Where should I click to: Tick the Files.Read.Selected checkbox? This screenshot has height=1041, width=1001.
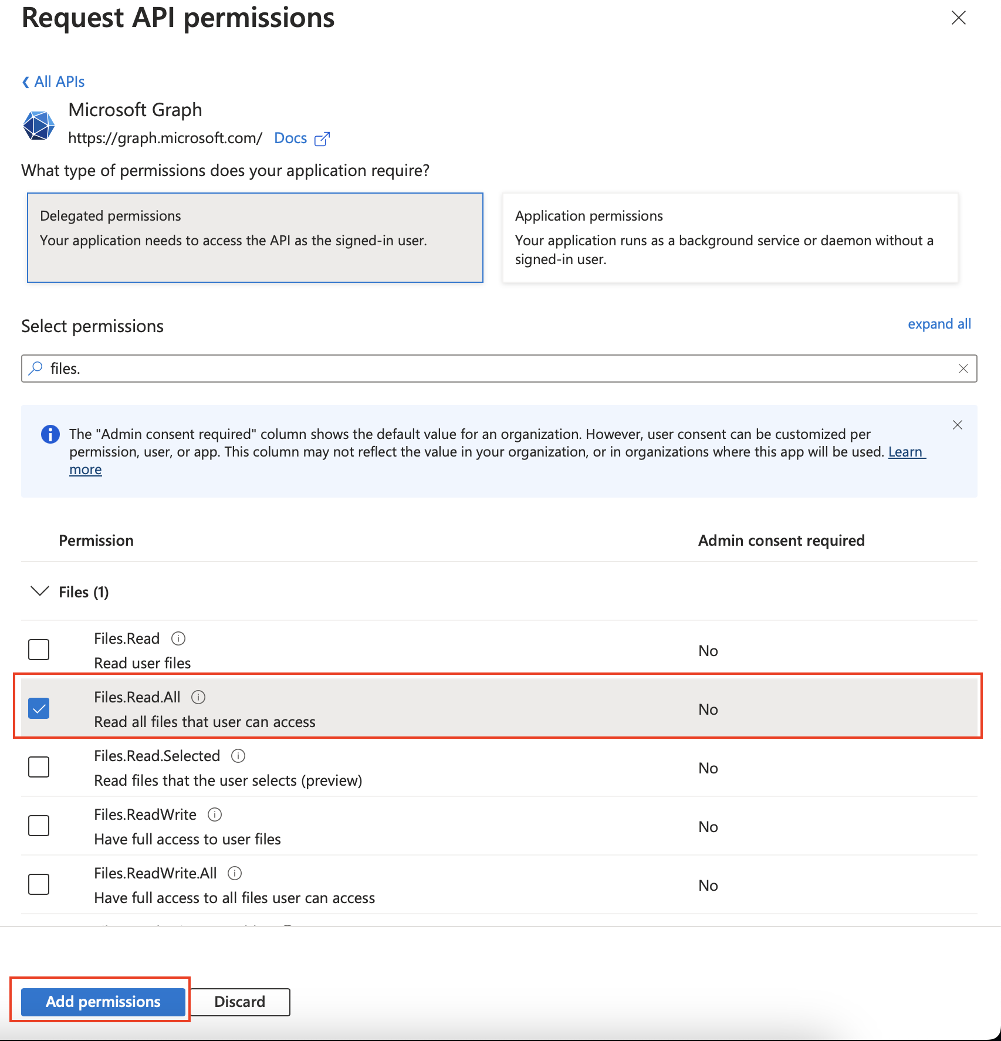[x=39, y=767]
